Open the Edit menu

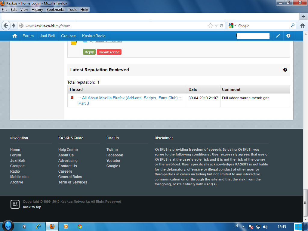[14, 10]
